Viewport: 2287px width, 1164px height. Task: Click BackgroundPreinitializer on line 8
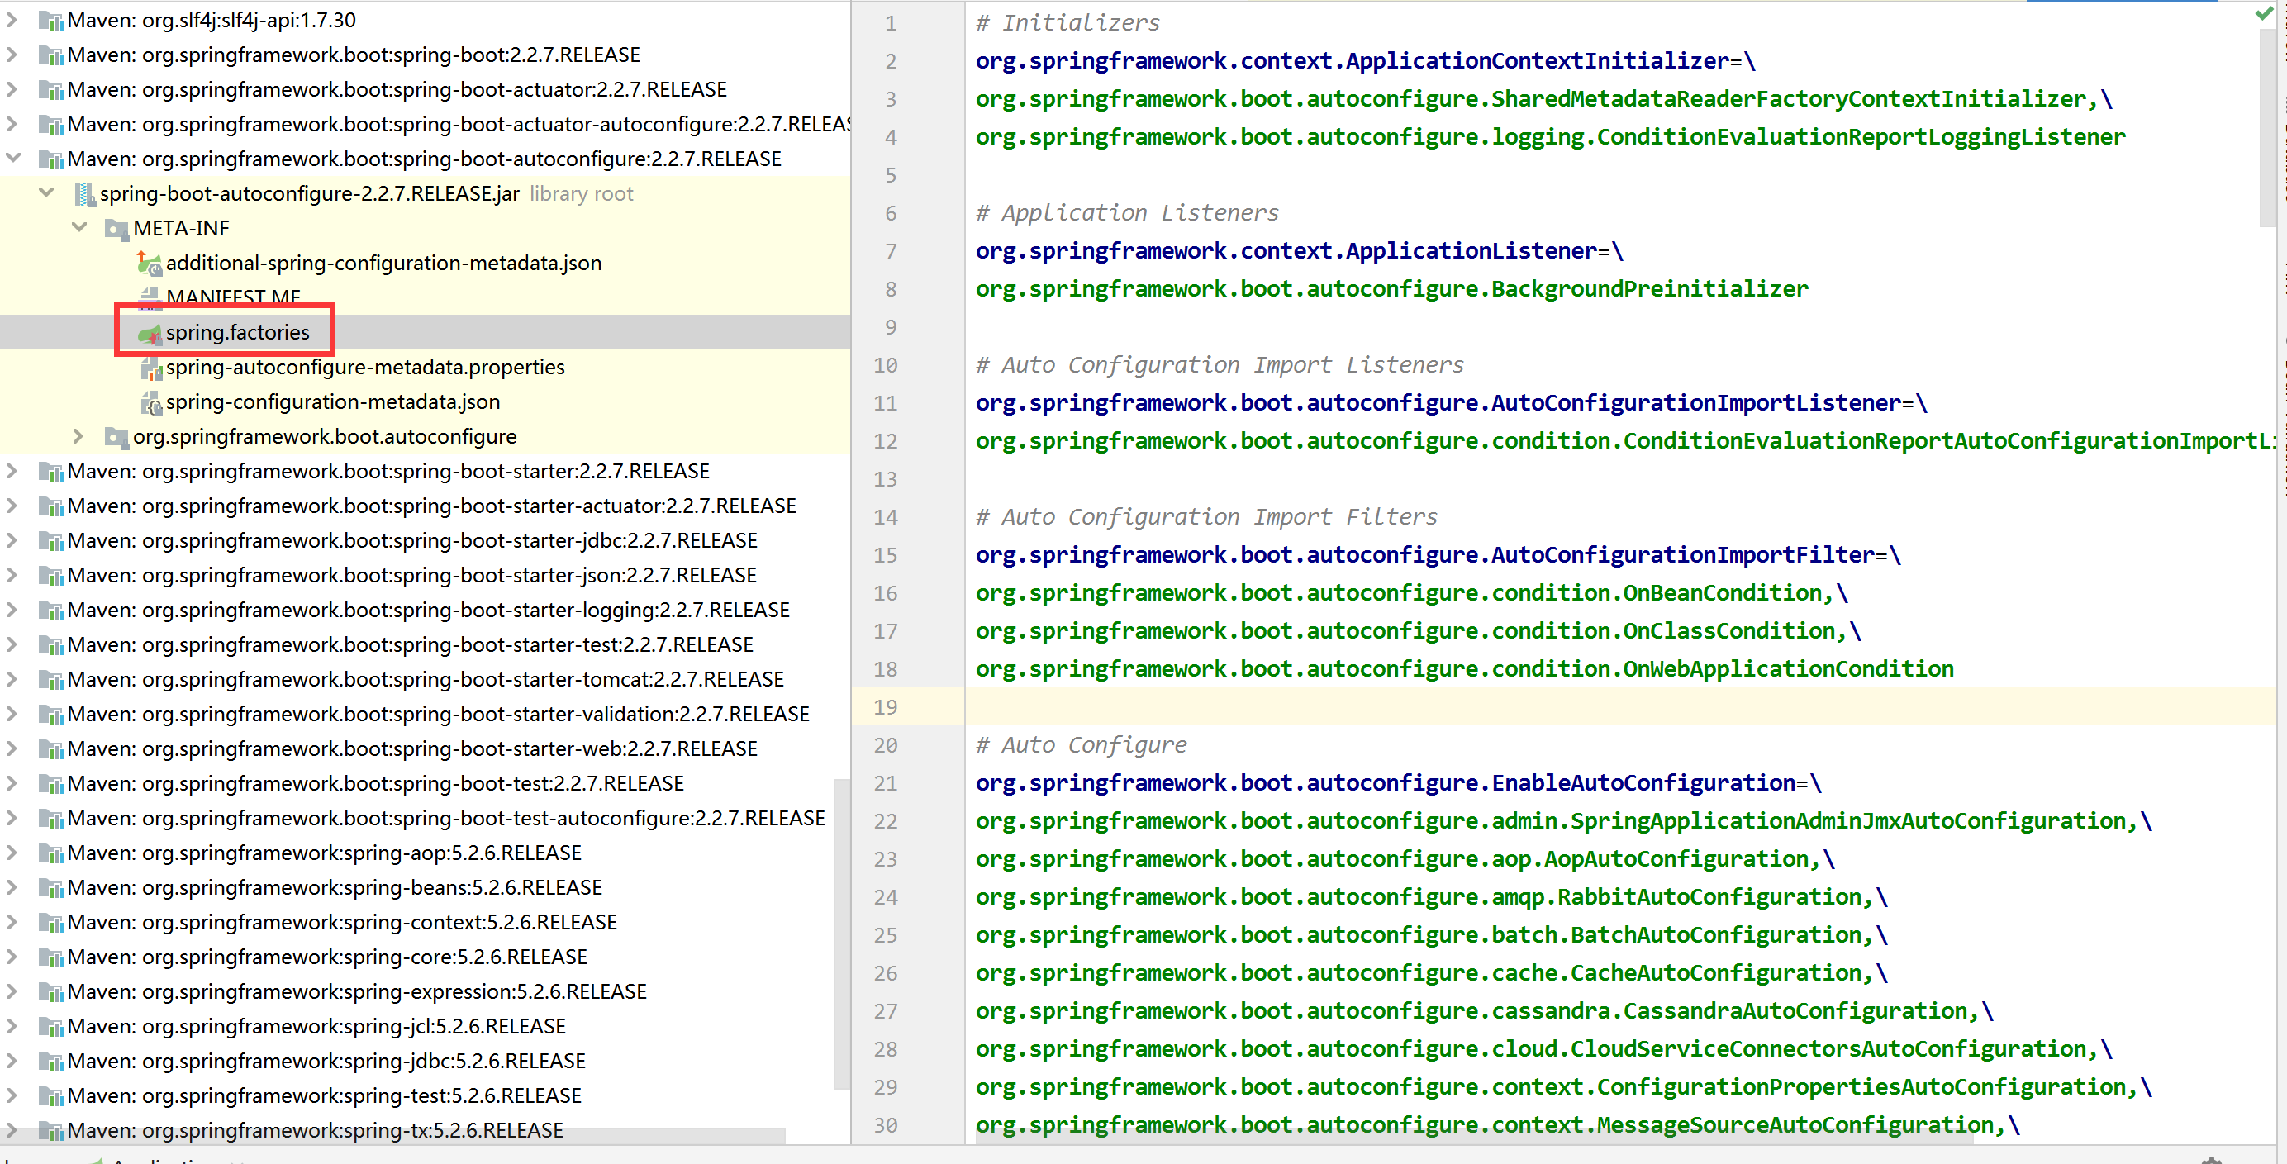(1649, 289)
